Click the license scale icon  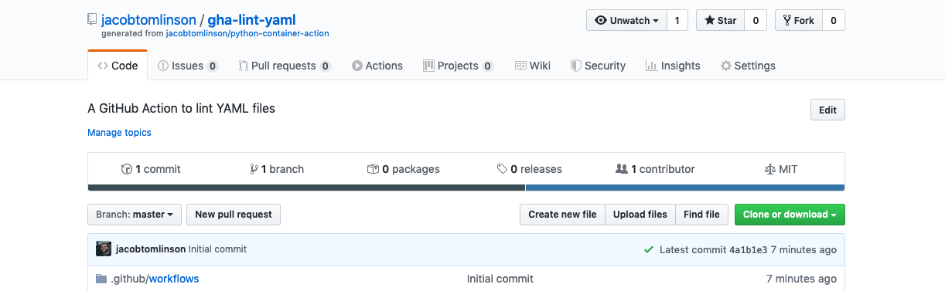tap(769, 169)
